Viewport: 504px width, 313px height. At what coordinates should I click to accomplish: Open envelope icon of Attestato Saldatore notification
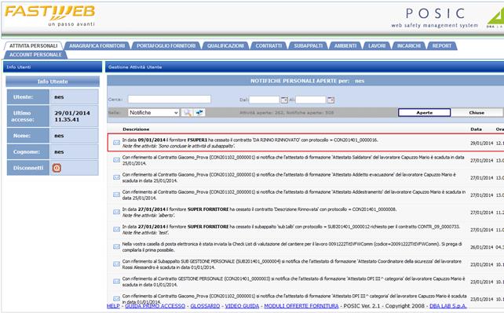click(x=116, y=160)
